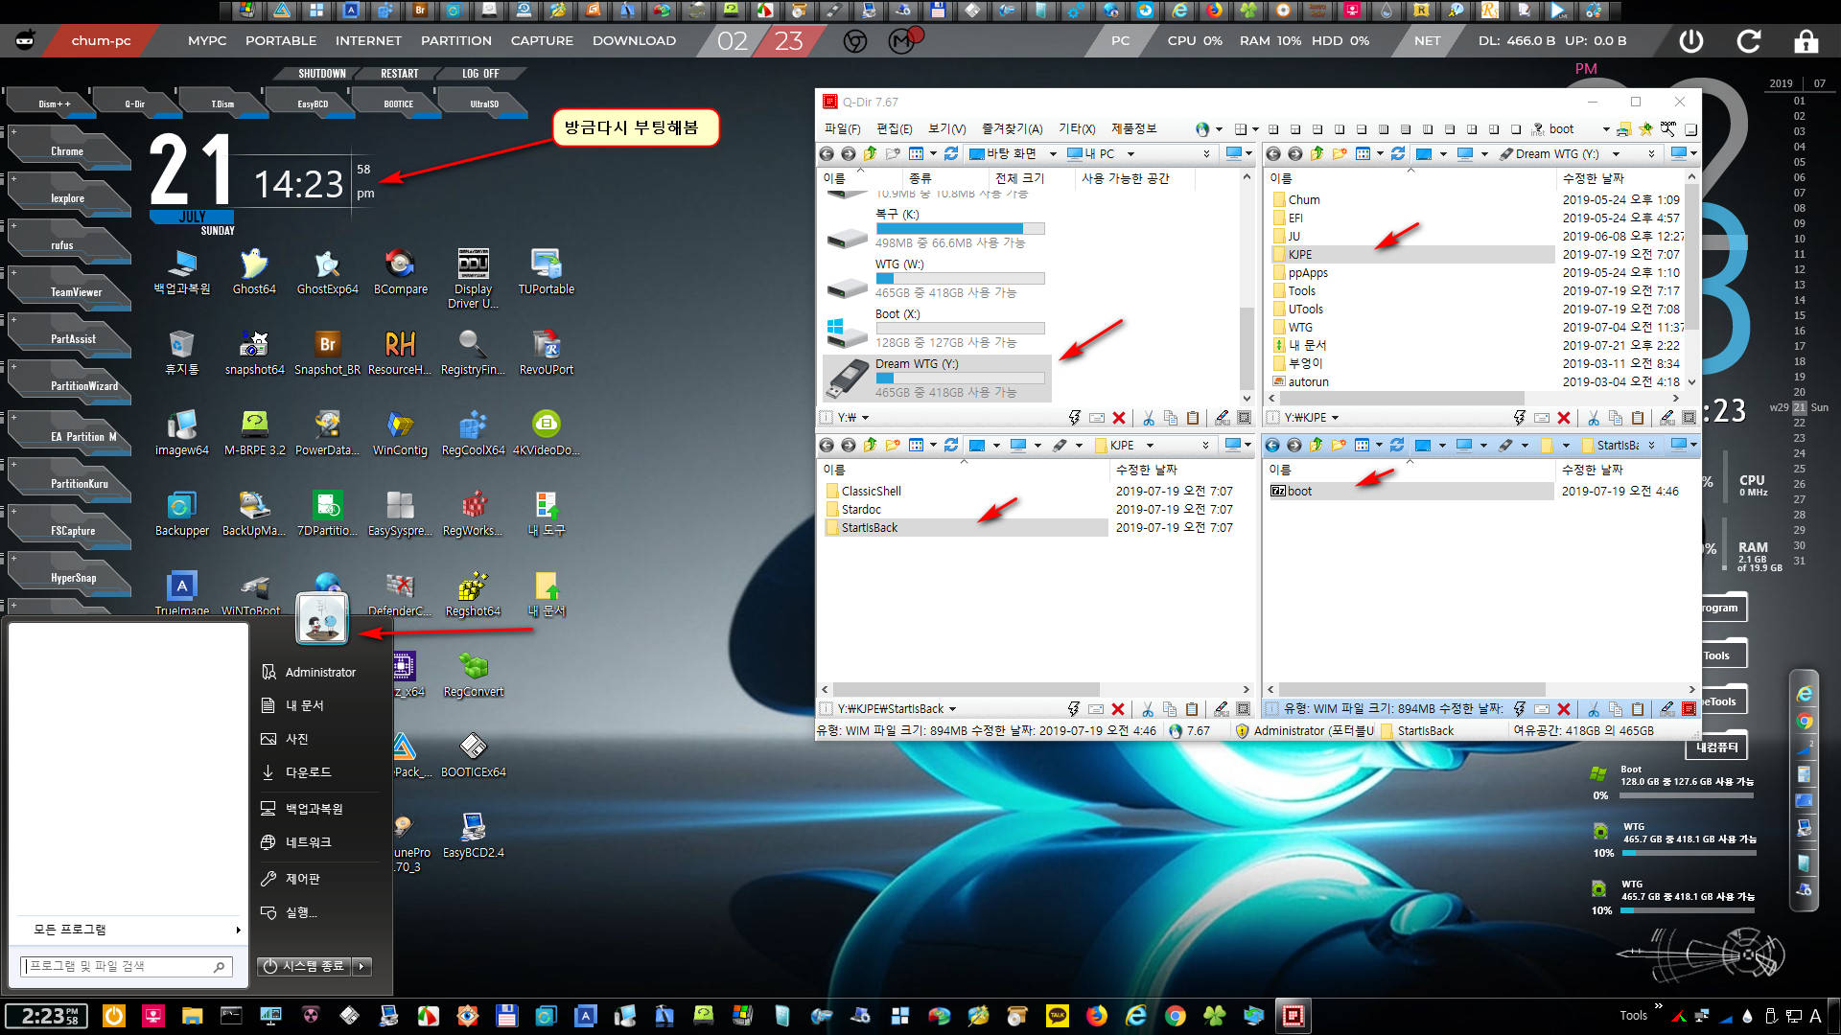Open the BCompare desktop icon
The image size is (1841, 1035).
pos(400,272)
